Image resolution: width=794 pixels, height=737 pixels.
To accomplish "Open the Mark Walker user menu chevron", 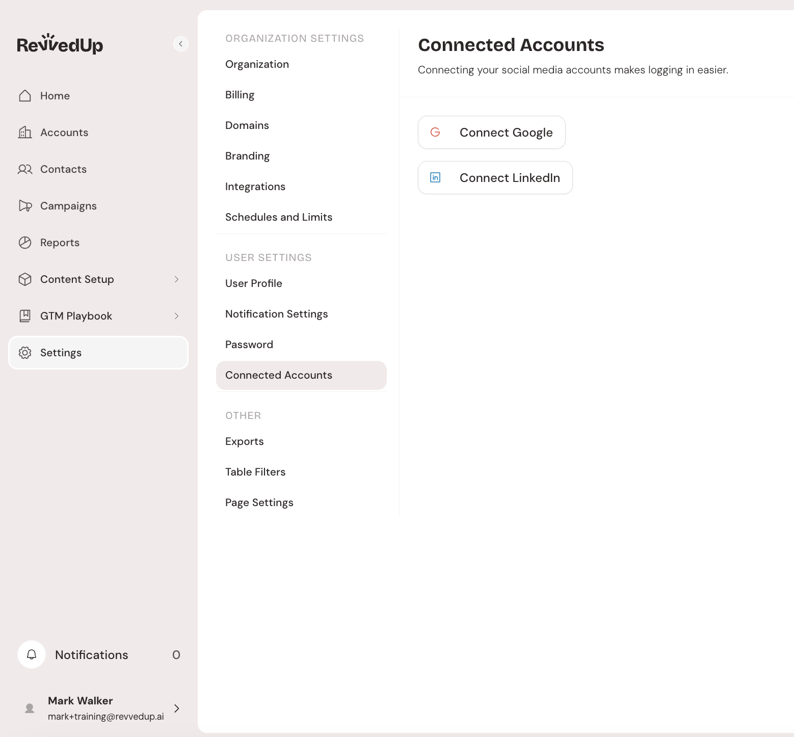I will [x=176, y=708].
